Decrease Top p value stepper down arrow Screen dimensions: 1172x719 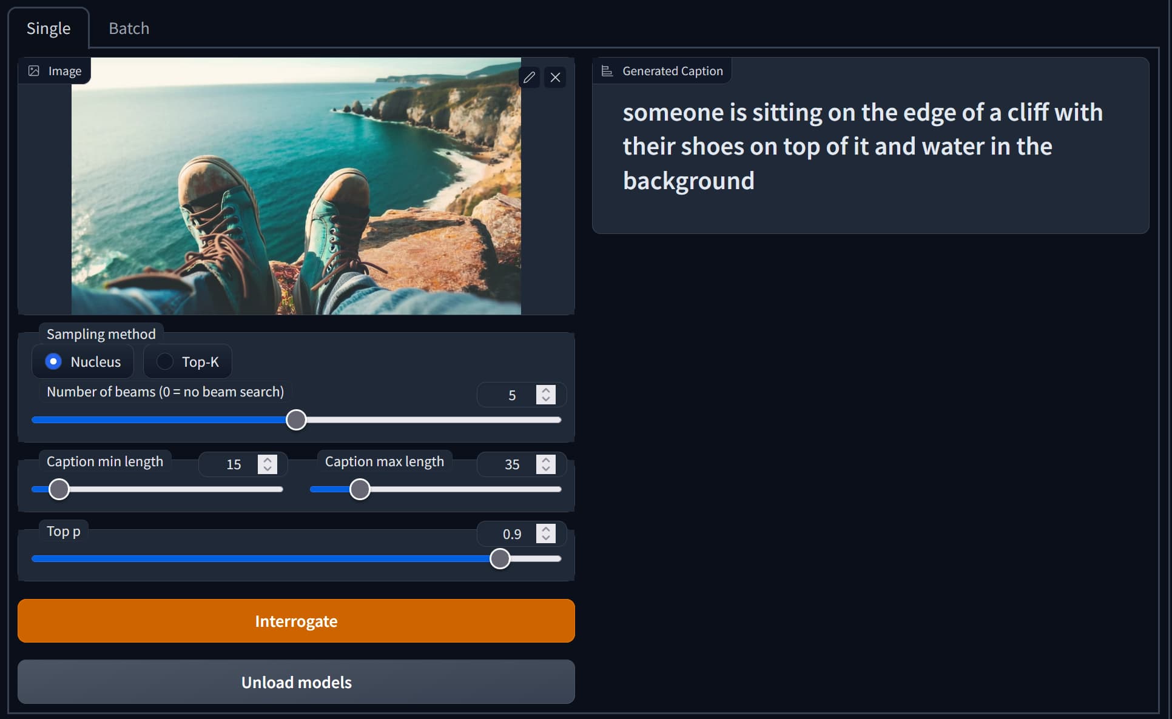click(546, 538)
